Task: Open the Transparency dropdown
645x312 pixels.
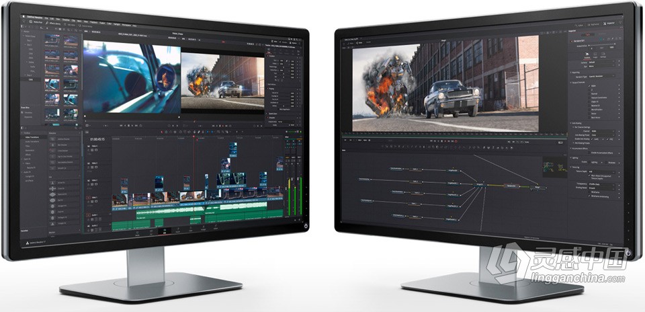Action: pos(602,184)
